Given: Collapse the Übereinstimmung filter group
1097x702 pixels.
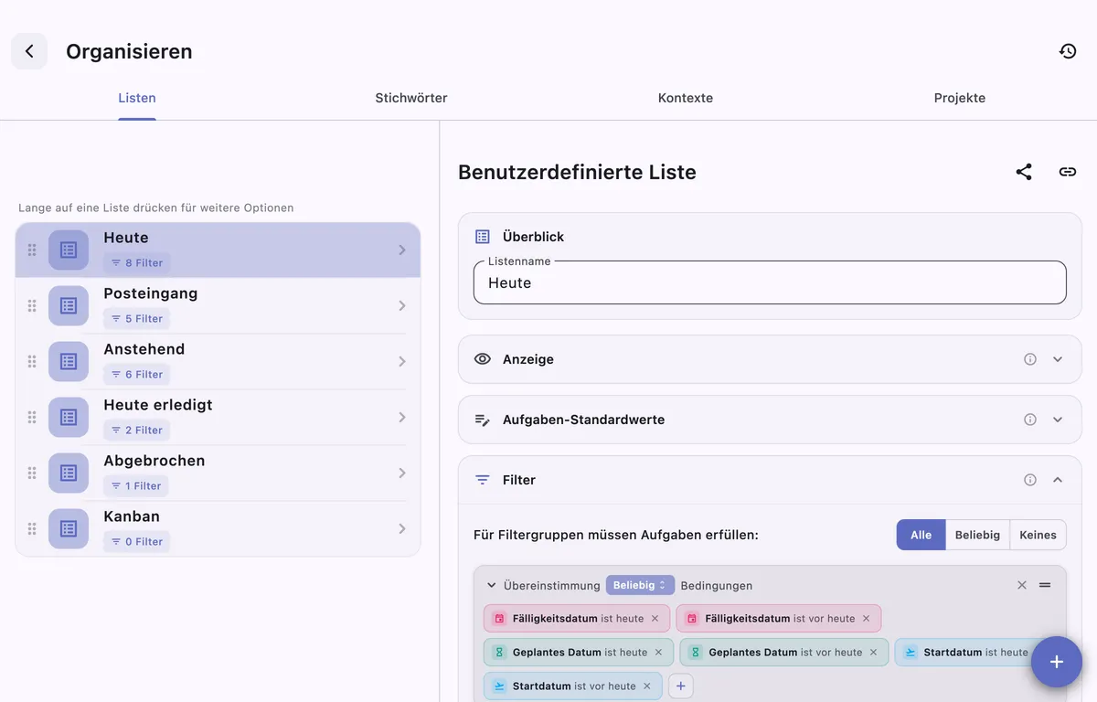Looking at the screenshot, I should pos(491,585).
